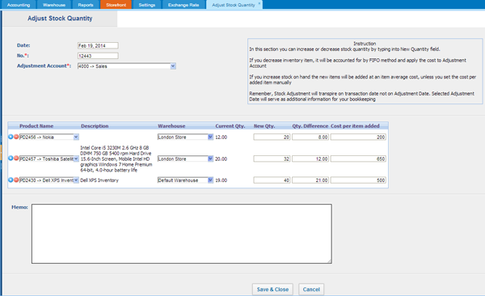This screenshot has height=296, width=485.
Task: Click the New Qty field with value 40
Action: coord(272,180)
